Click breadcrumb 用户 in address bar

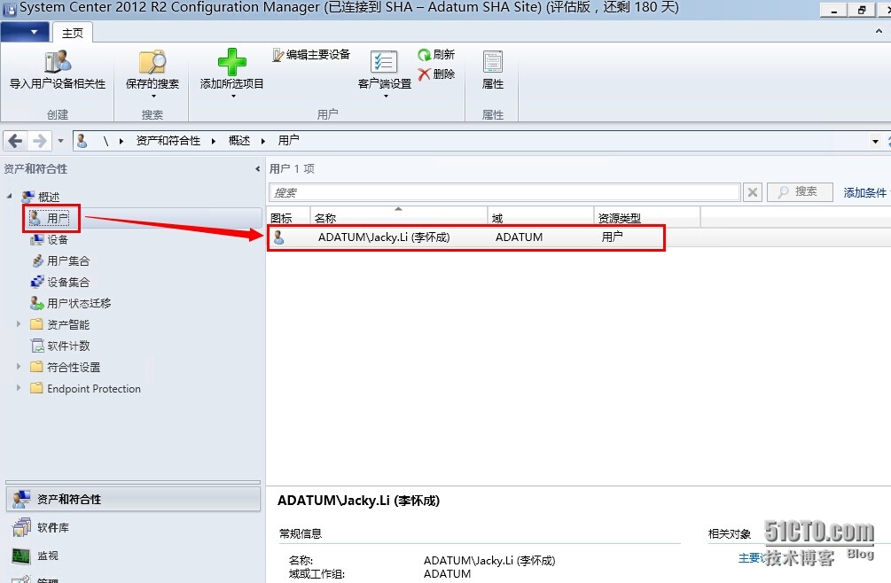[x=288, y=140]
